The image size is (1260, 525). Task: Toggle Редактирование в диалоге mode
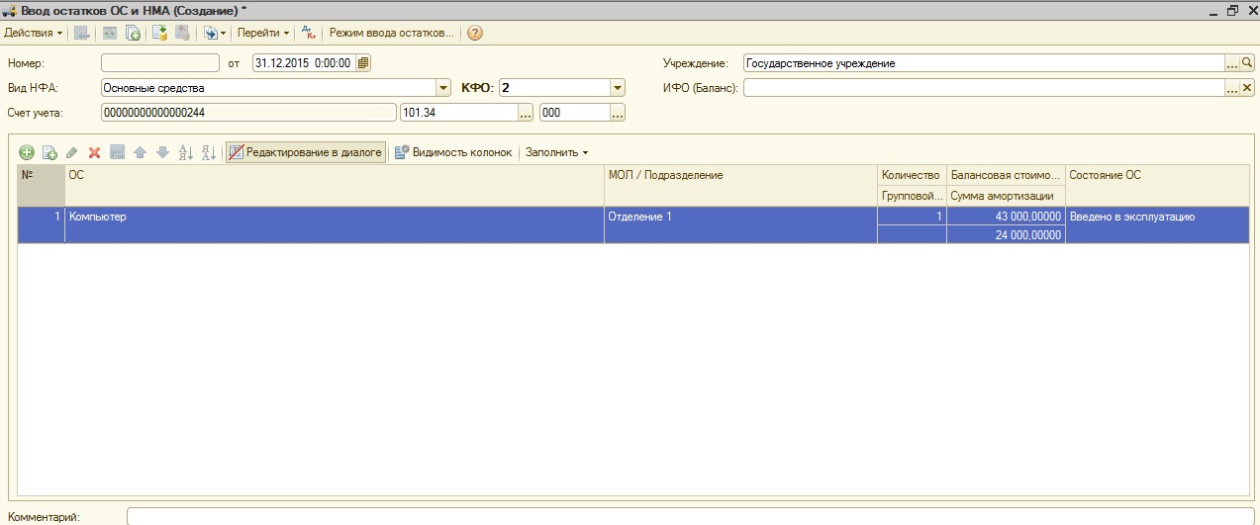click(x=305, y=152)
